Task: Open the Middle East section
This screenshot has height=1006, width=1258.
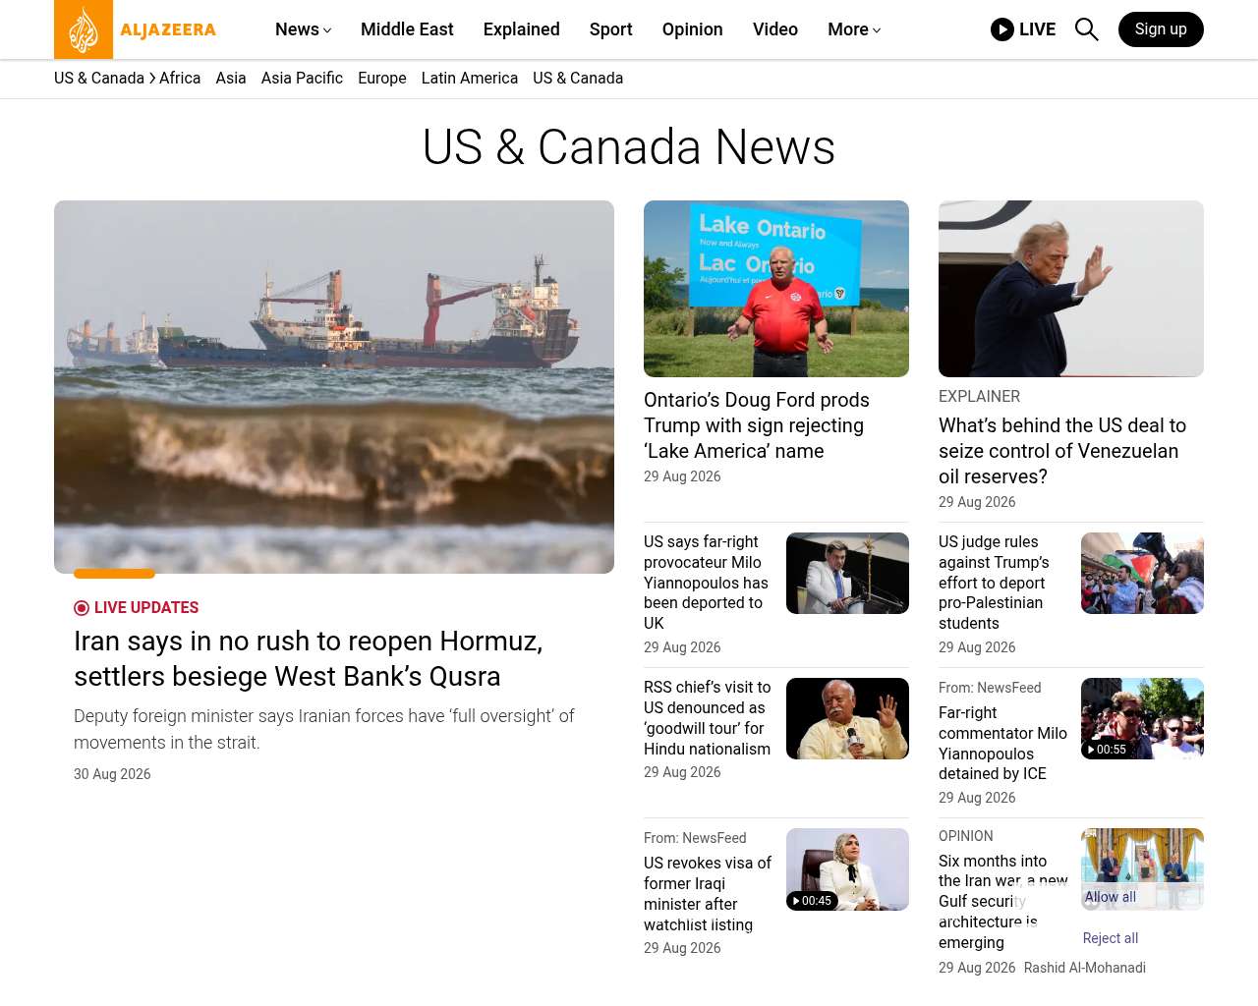Action: [407, 29]
